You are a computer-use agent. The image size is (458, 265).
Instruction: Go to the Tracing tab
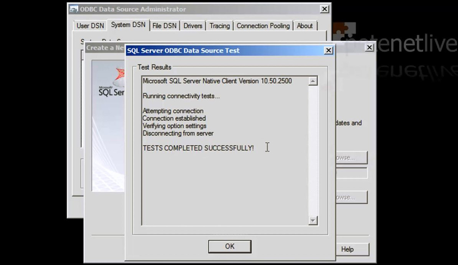(x=220, y=26)
